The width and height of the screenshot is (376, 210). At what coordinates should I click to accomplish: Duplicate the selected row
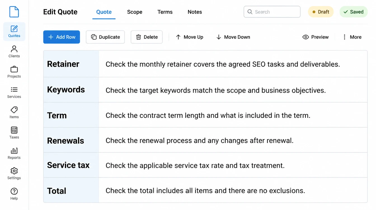point(105,37)
